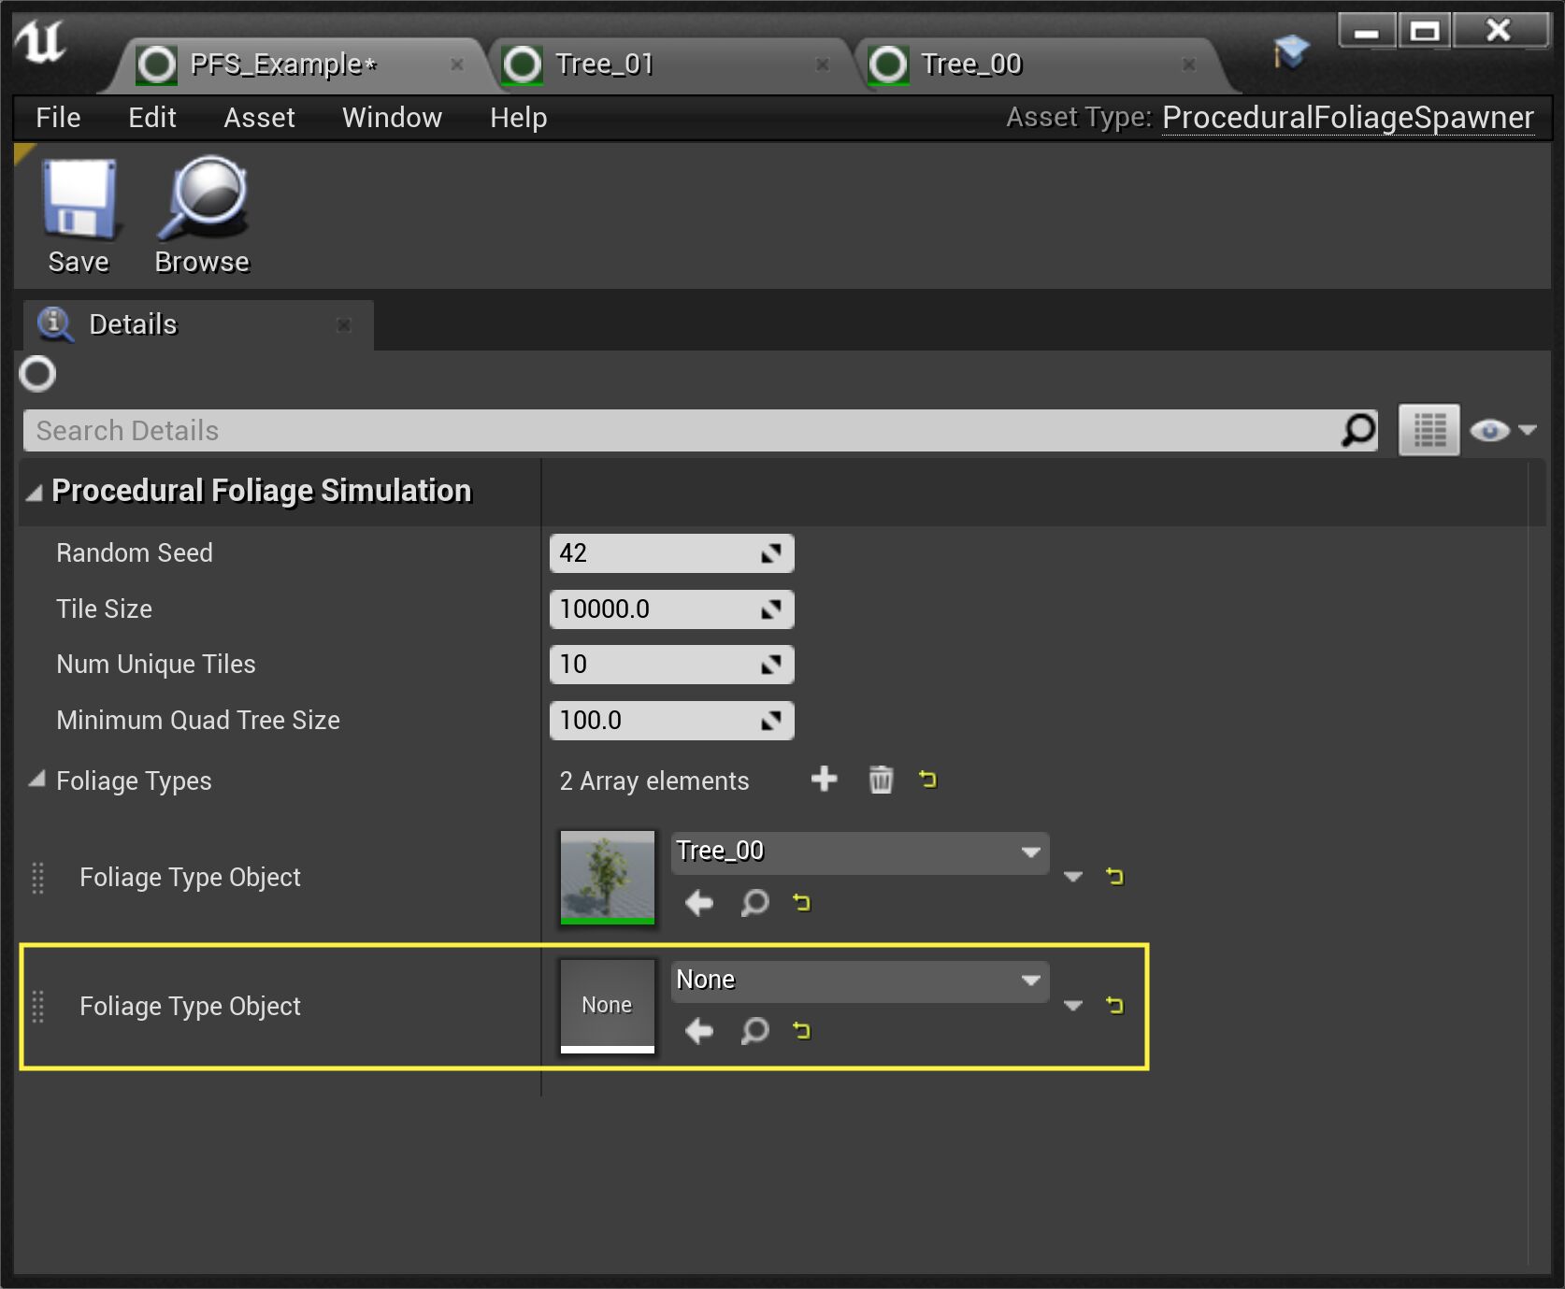Click the Save toolbar icon
This screenshot has width=1565, height=1289.
[x=79, y=200]
